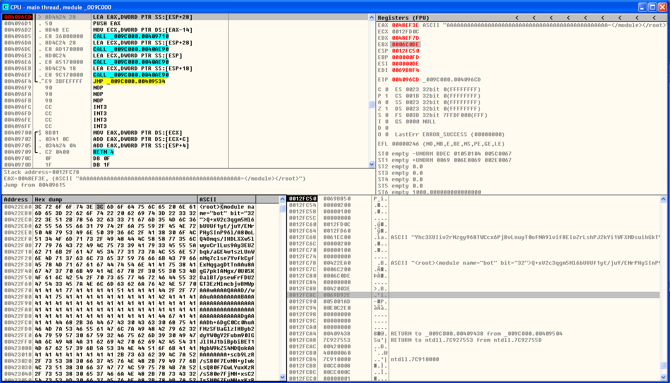670x383 pixels.
Task: Click the ASCII column header in dump
Action: click(226, 199)
